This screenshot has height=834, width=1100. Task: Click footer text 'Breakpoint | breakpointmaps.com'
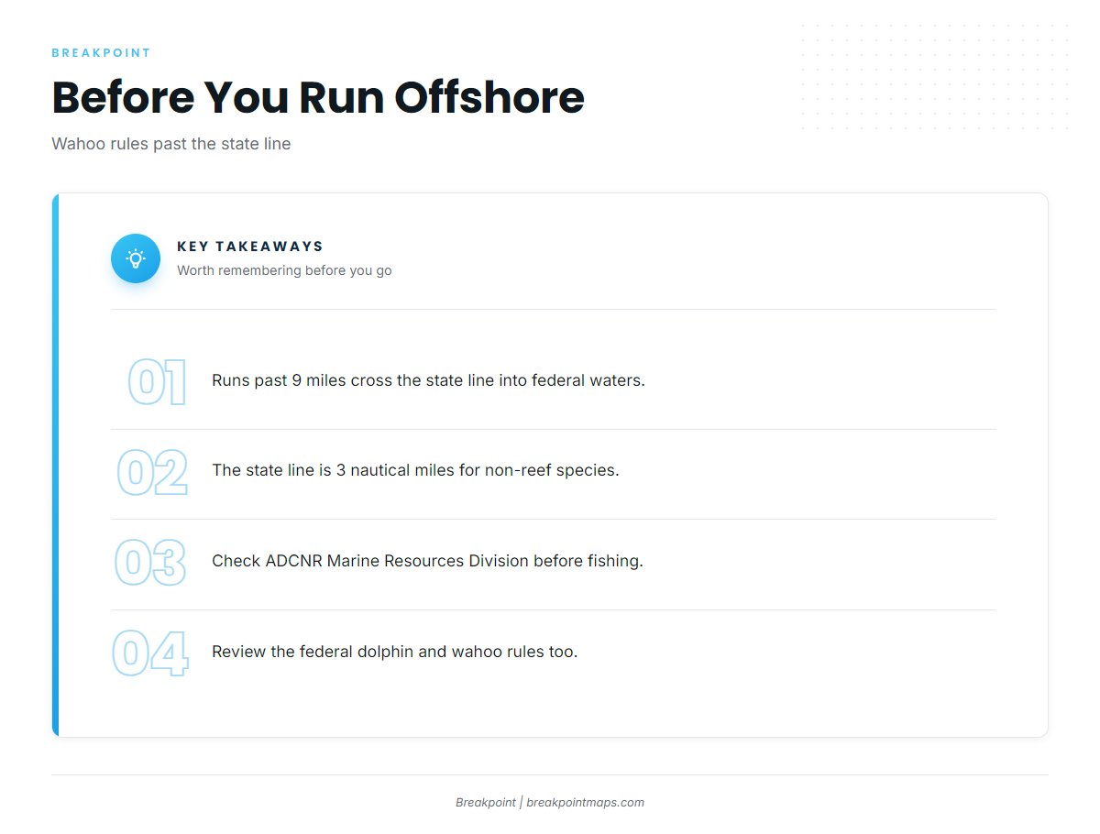coord(550,803)
